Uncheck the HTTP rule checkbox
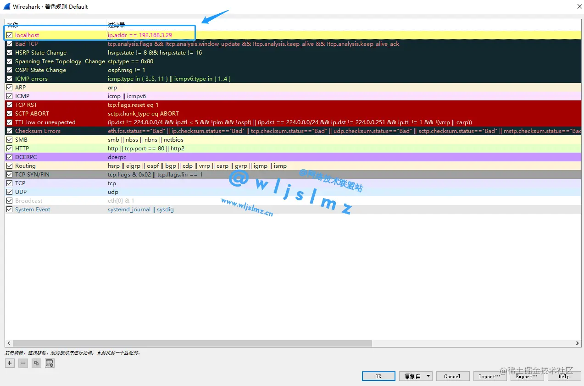 click(10, 149)
